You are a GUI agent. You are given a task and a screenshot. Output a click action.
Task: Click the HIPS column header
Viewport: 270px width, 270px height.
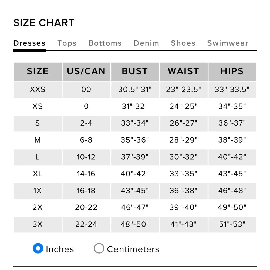coord(232,71)
